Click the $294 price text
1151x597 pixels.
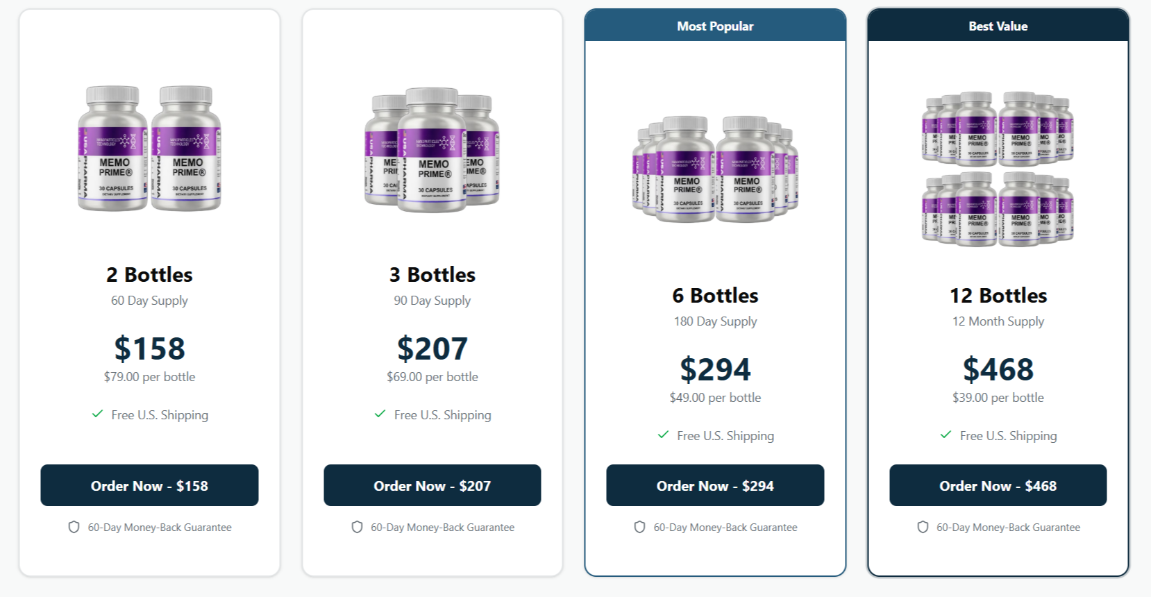(x=715, y=369)
